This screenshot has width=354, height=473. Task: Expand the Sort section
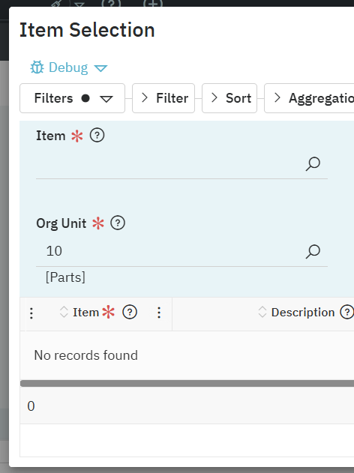tap(229, 98)
